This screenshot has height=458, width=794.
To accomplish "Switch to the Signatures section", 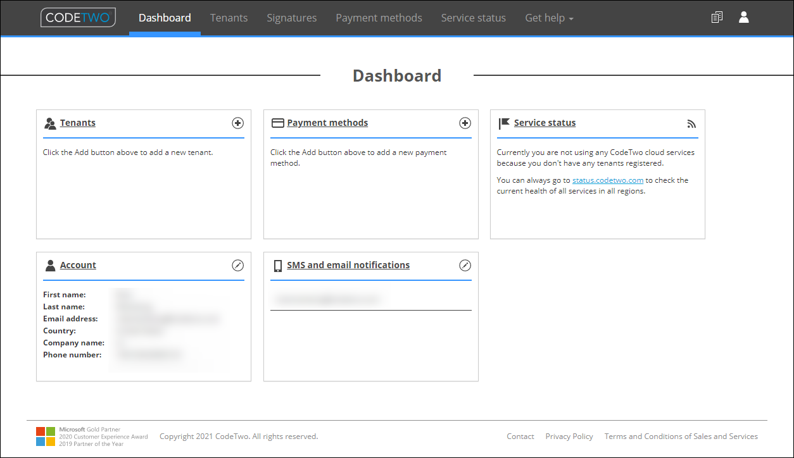I will pyautogui.click(x=291, y=18).
